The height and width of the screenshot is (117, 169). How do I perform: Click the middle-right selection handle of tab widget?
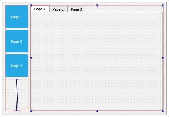coord(163,58)
